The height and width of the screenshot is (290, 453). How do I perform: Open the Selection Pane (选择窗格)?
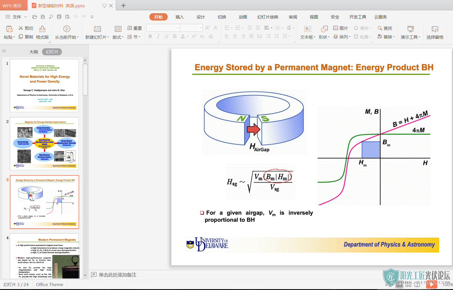435,33
